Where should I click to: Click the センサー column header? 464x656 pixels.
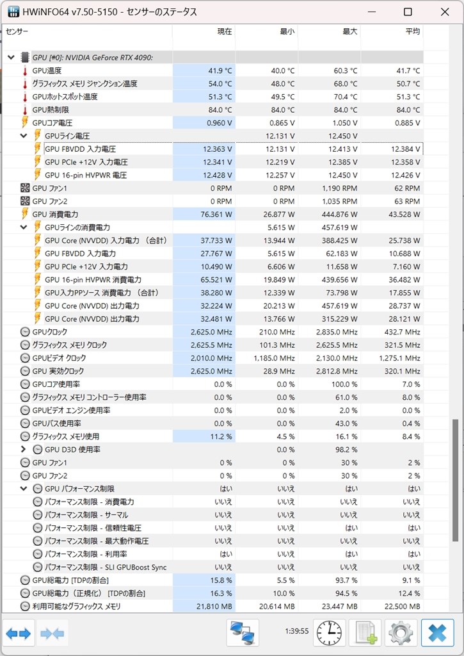click(88, 37)
